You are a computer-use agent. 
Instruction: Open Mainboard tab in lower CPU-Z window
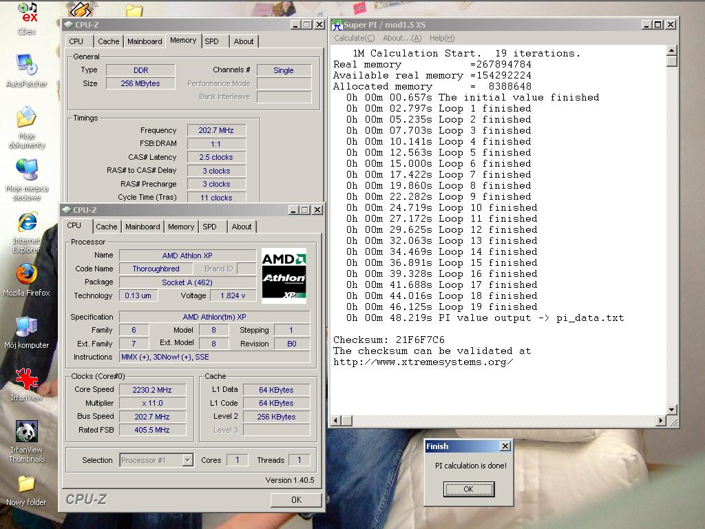[x=143, y=227]
